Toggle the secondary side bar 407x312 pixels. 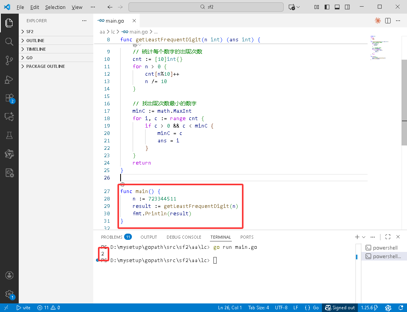[x=347, y=7]
